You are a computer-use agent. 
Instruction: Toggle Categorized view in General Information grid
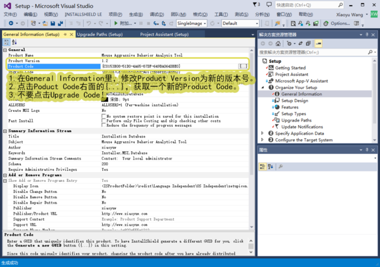7,42
